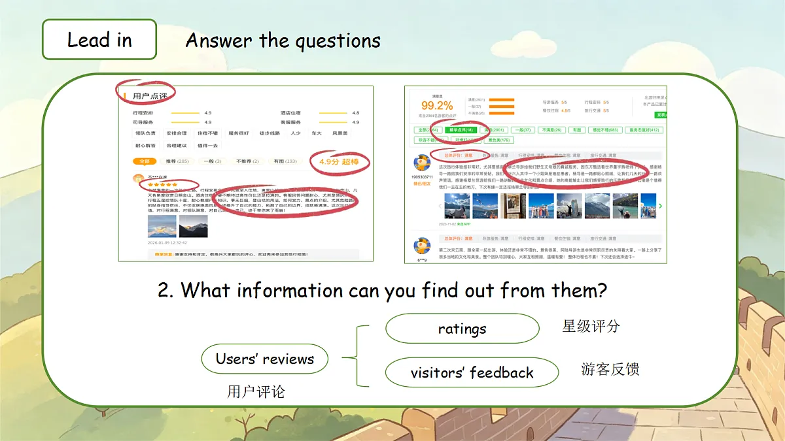Select the 有图 (193) filter tab

[285, 161]
